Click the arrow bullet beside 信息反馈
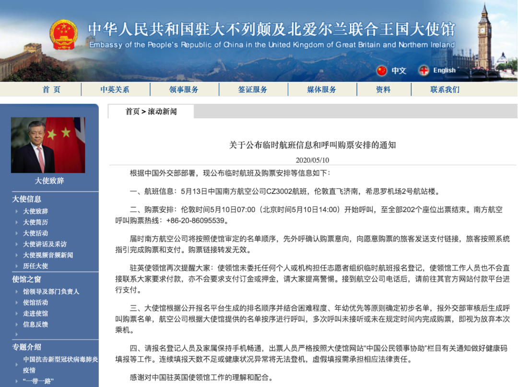The image size is (518, 387). 16,324
